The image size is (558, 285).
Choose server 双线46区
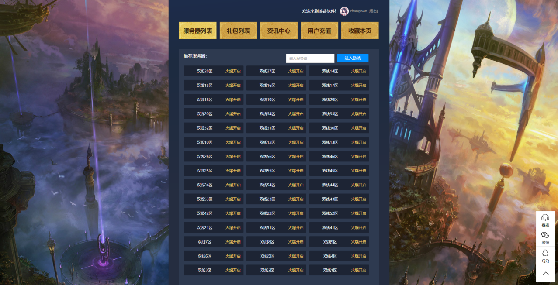point(339,156)
